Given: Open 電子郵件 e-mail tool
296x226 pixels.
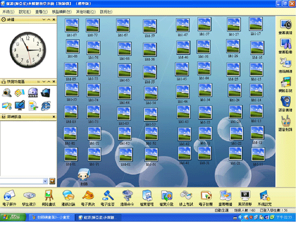Looking at the screenshot, I should [x=9, y=198].
